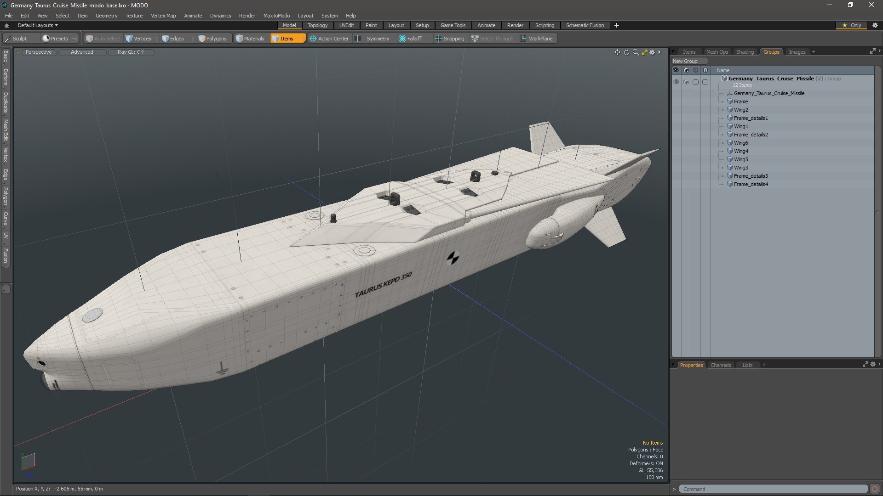
Task: Open the Shading tab
Action: [745, 52]
